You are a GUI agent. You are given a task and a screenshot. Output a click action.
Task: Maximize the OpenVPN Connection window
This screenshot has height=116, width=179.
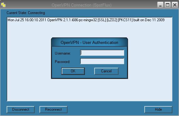(x=167, y=5)
